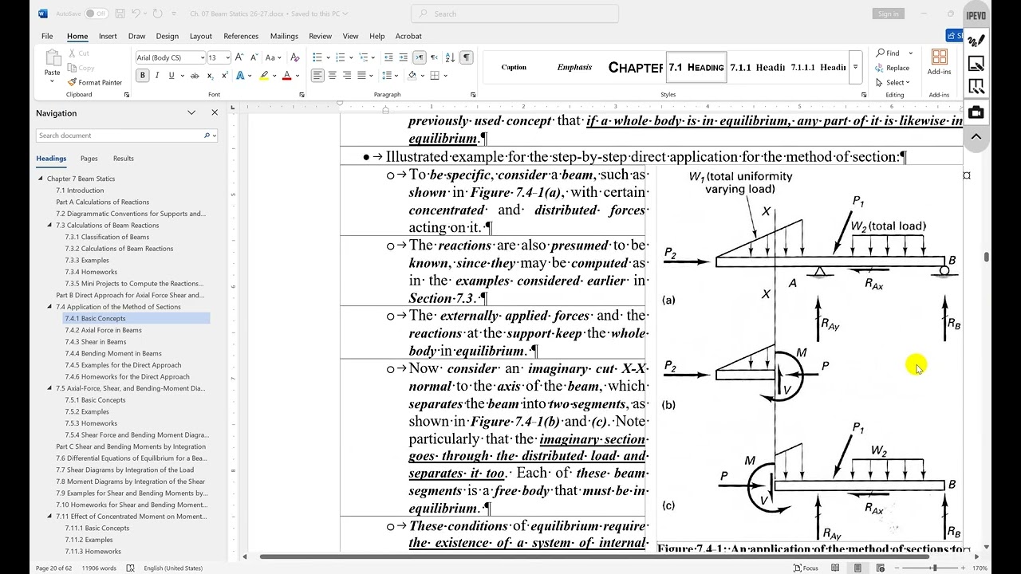1021x574 pixels.
Task: Click the Sign in button
Action: click(888, 14)
